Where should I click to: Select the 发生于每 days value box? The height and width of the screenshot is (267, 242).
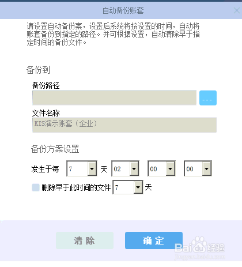coord(77,168)
